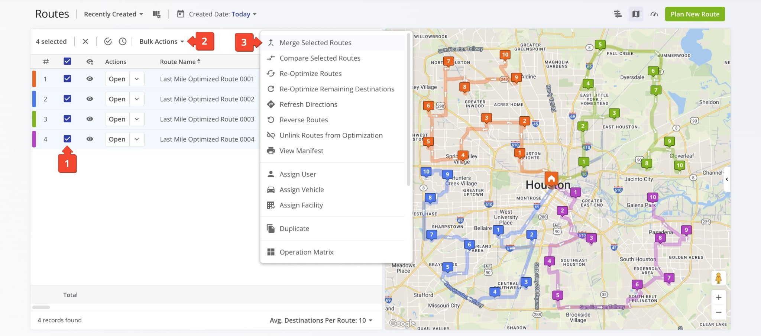Toggle visibility eye for Route 0003
761x336 pixels.
tap(90, 119)
